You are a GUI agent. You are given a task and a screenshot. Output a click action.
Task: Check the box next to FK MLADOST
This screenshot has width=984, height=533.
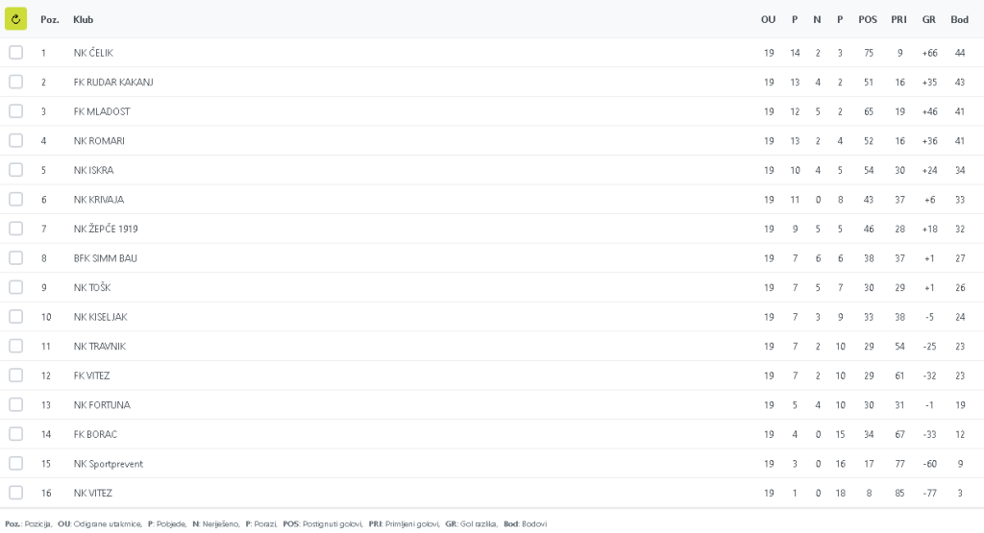[15, 111]
